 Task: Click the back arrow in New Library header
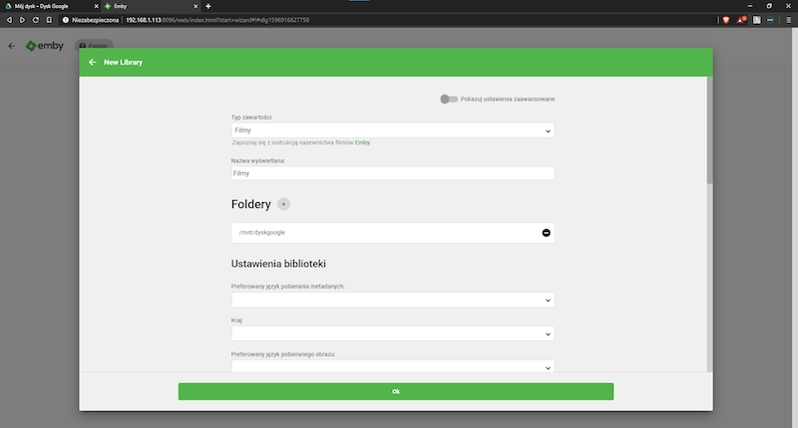(x=93, y=62)
